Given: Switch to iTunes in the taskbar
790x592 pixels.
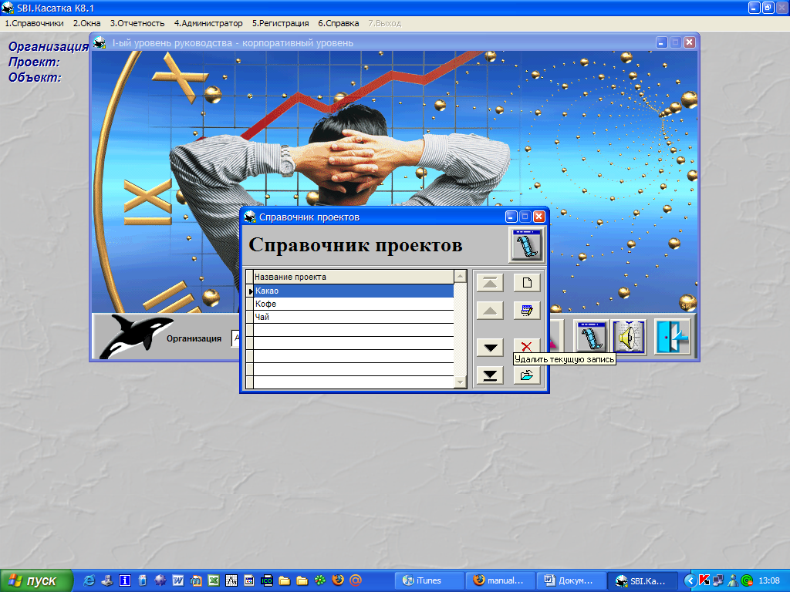Looking at the screenshot, I should [x=429, y=581].
